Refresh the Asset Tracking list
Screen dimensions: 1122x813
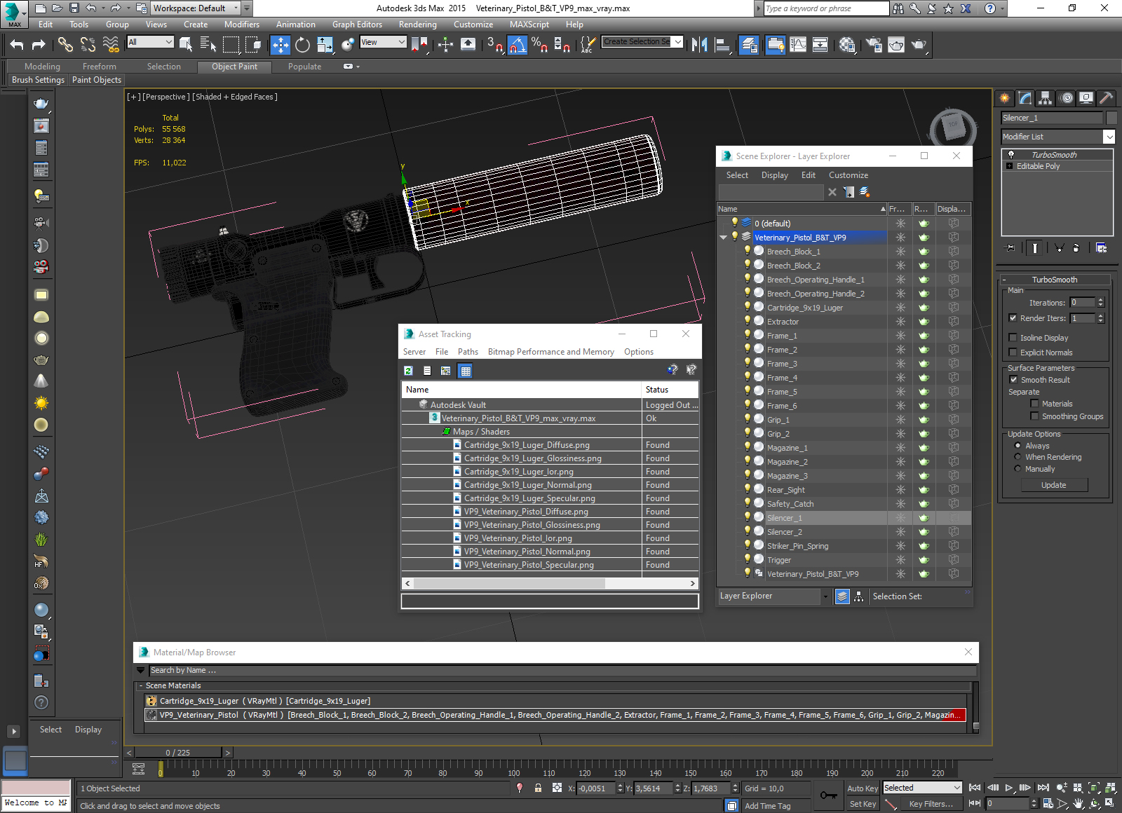point(408,371)
